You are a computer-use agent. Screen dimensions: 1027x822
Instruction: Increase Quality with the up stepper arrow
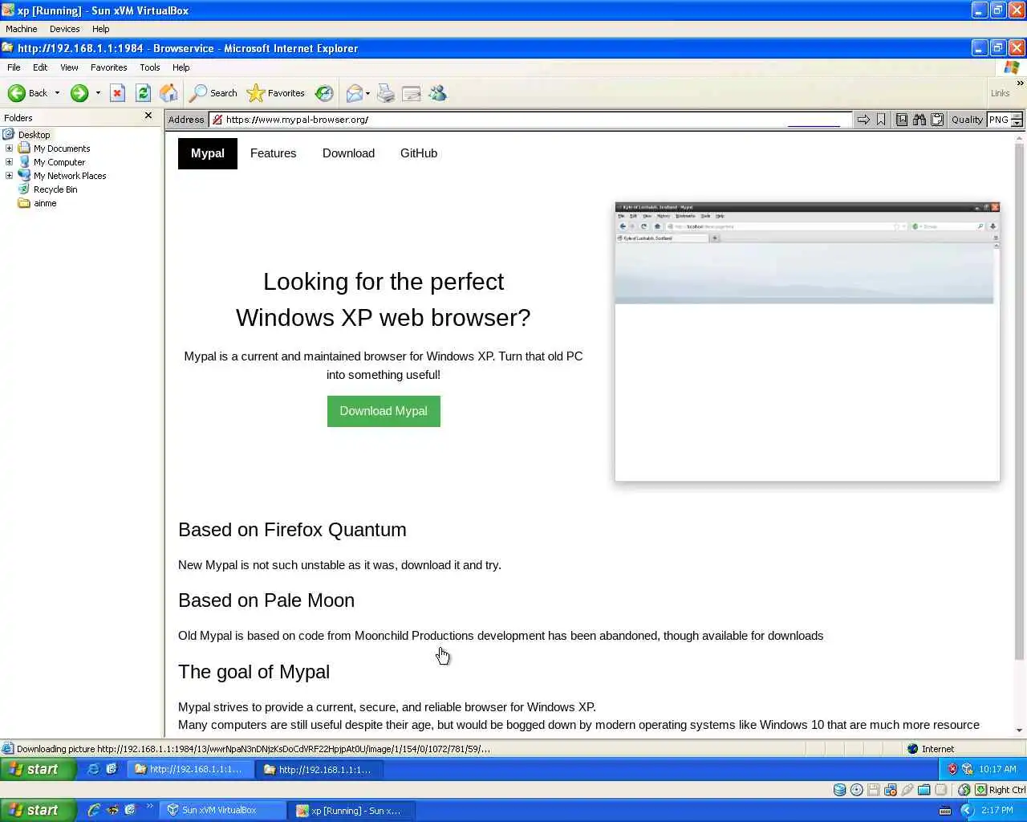tap(1017, 116)
